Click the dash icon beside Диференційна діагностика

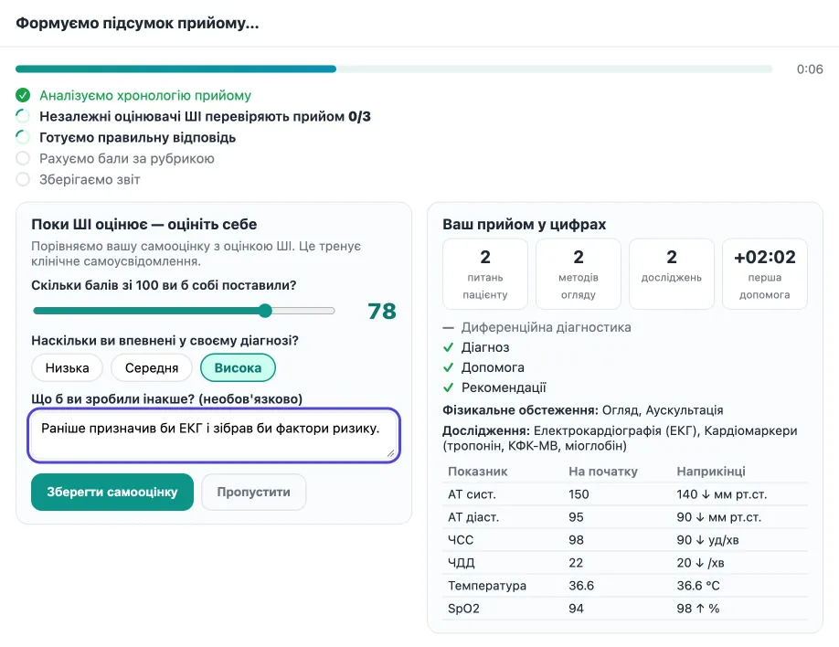(x=449, y=327)
